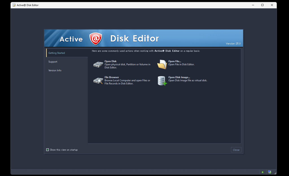Image resolution: width=289 pixels, height=176 pixels.
Task: Maximize the Active@ Disk Editor window
Action: pyautogui.click(x=262, y=5)
